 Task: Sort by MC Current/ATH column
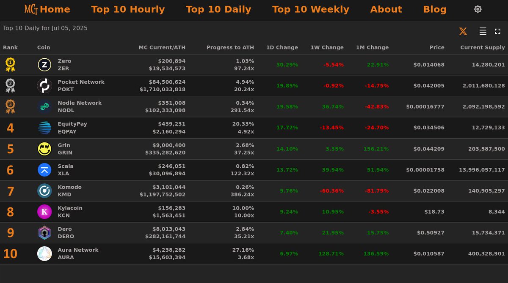pos(162,47)
